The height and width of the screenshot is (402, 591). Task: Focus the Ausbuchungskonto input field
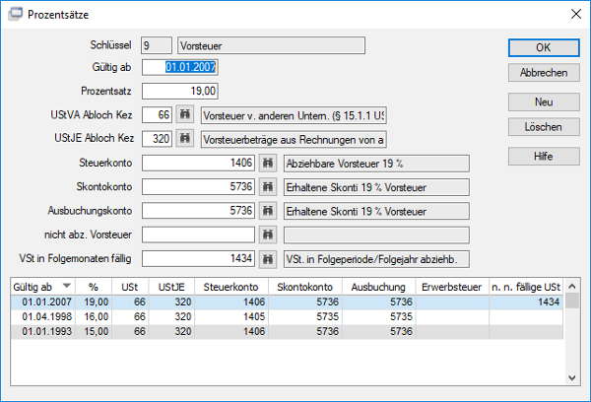tap(198, 211)
